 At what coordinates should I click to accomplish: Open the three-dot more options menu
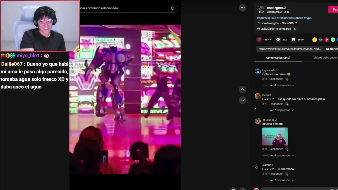click(x=242, y=8)
